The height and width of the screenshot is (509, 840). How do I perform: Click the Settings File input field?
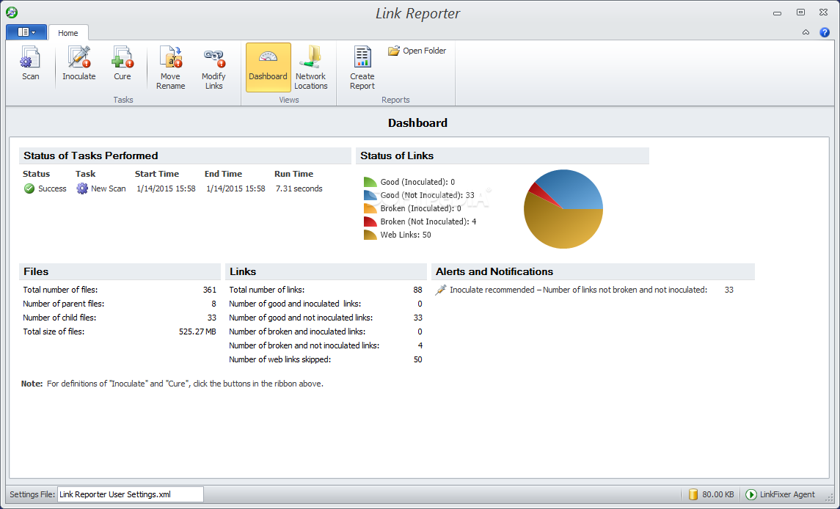130,494
